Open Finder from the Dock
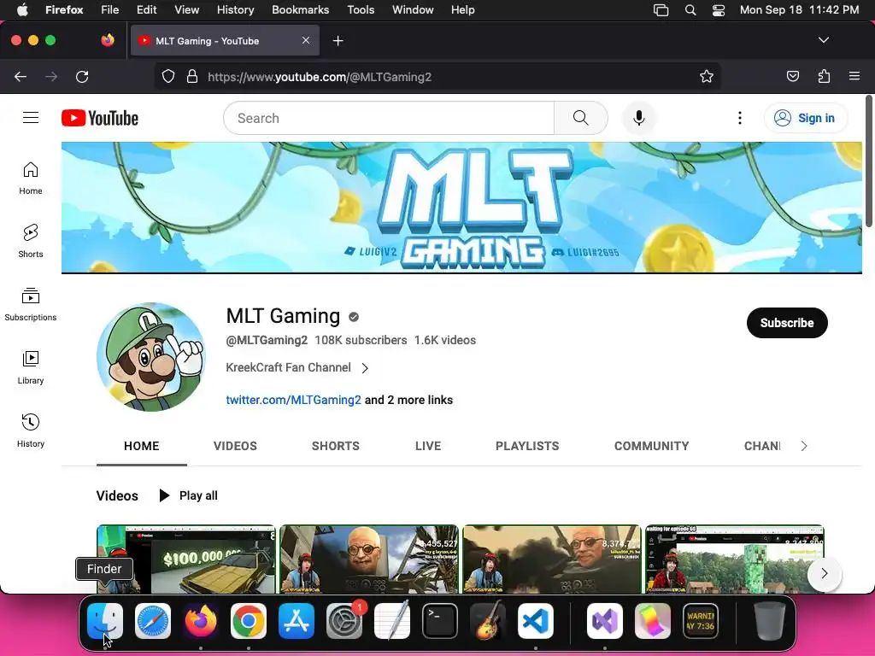This screenshot has height=656, width=875. [105, 621]
